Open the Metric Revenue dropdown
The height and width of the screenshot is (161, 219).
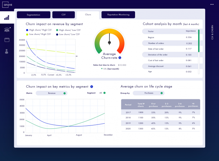point(51,93)
